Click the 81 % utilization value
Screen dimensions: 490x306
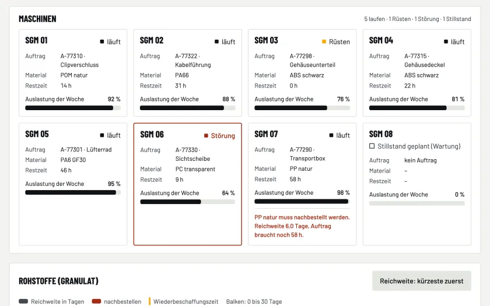pyautogui.click(x=458, y=99)
